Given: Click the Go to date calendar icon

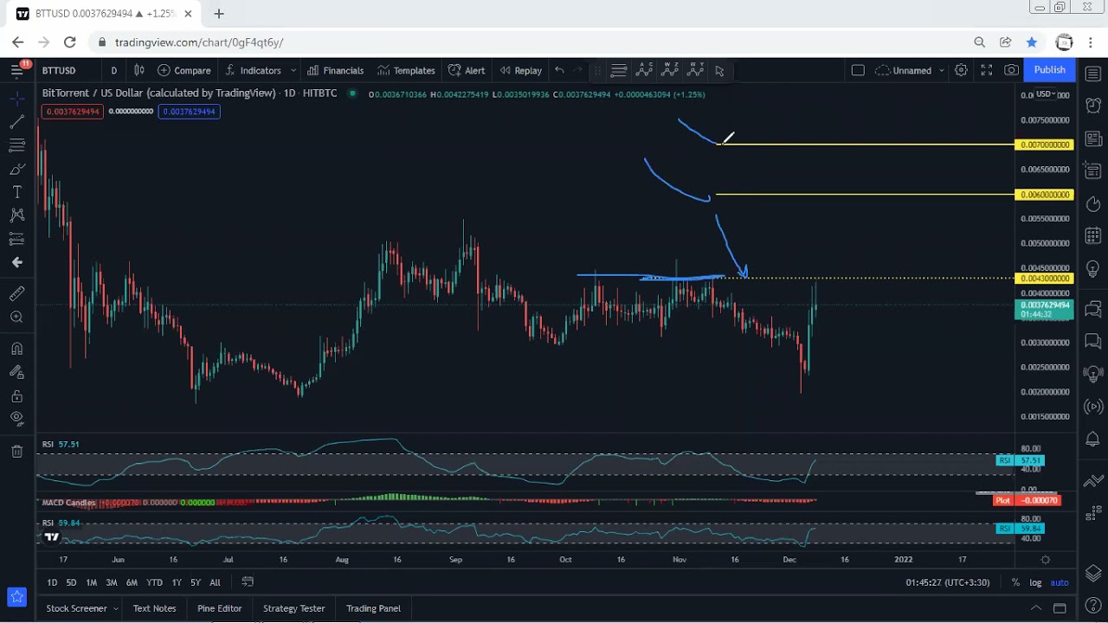Looking at the screenshot, I should [x=248, y=582].
